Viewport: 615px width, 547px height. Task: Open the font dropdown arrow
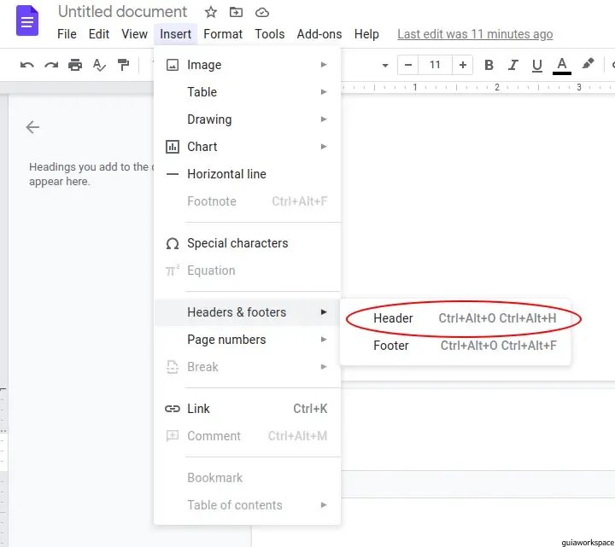(385, 65)
